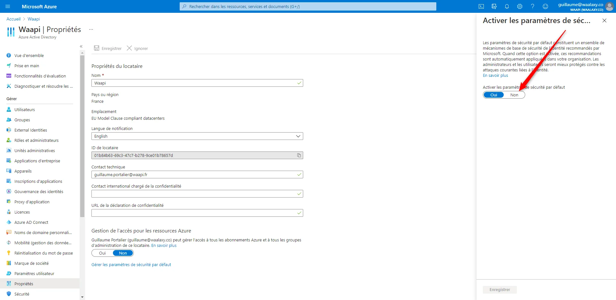Click the Contact technique email field
Image resolution: width=616 pixels, height=300 pixels.
[x=197, y=174]
